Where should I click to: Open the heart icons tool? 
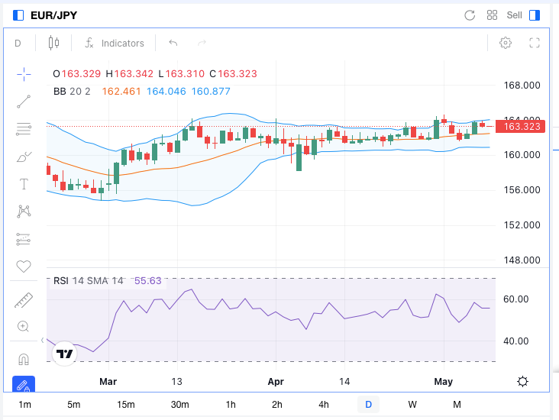click(24, 267)
